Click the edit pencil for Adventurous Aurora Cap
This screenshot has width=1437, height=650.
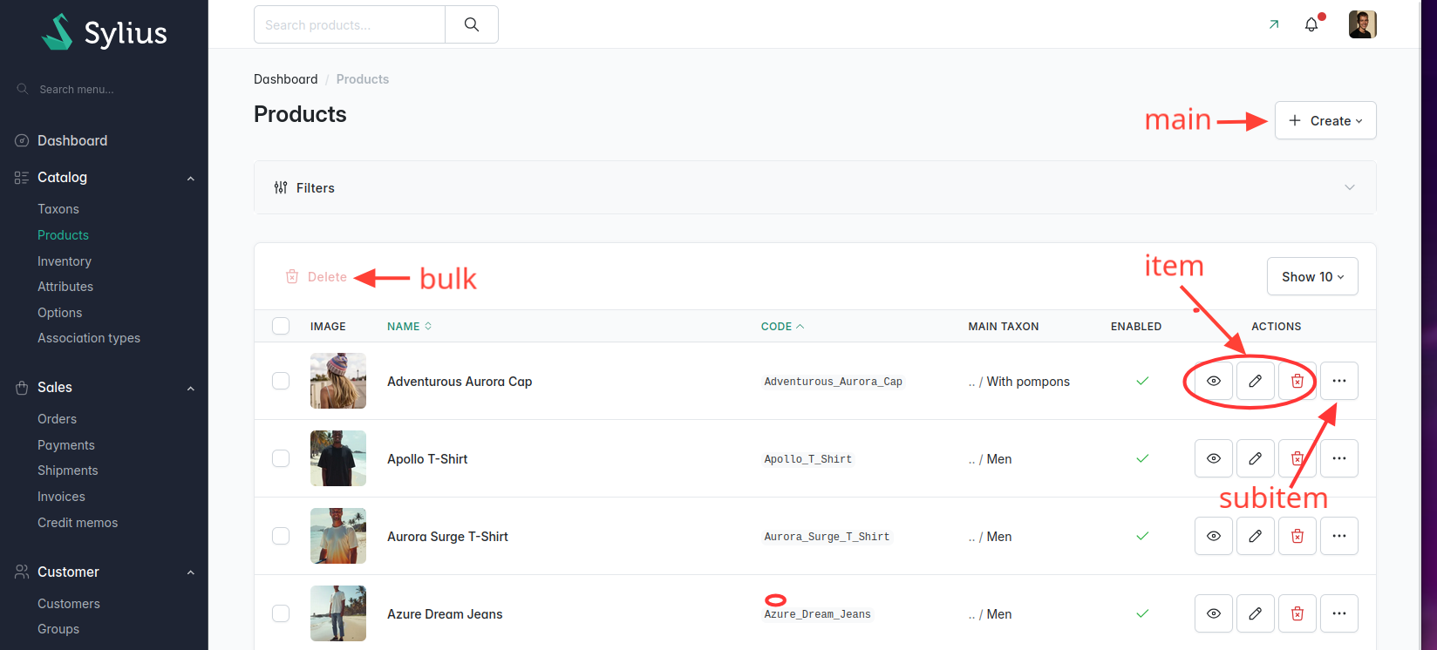point(1255,381)
